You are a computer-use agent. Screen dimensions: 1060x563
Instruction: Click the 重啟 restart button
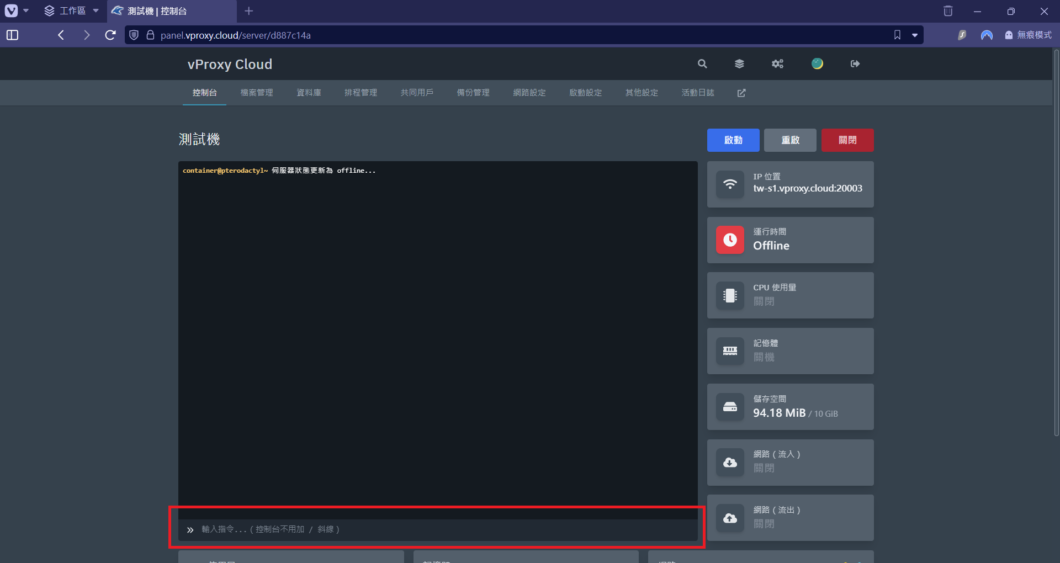pos(790,140)
